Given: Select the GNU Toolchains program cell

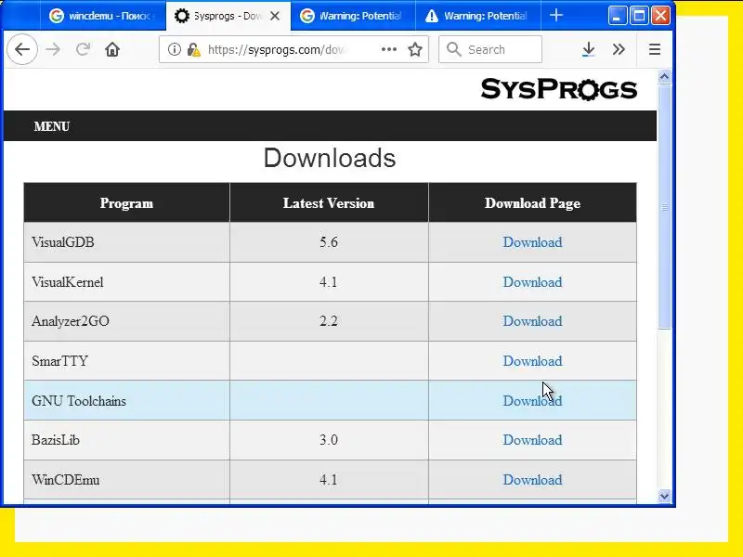Looking at the screenshot, I should 126,401.
